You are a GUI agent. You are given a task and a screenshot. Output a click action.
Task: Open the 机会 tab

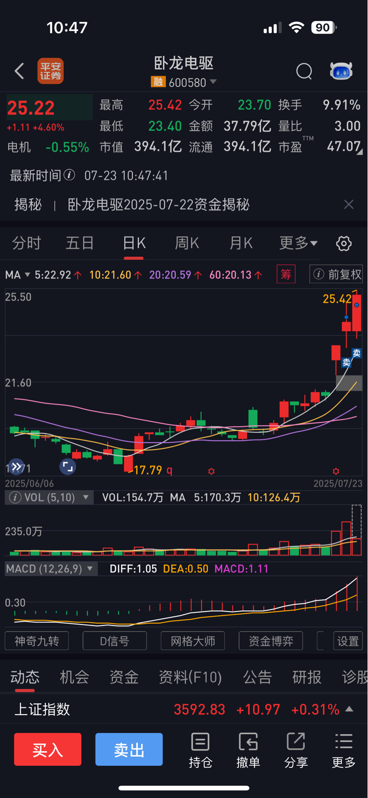[x=74, y=677]
